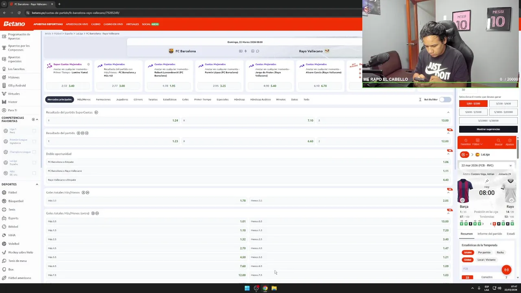The height and width of the screenshot is (293, 521).
Task: Check Premier League Inglaterra checkbox
Action: tap(34, 141)
